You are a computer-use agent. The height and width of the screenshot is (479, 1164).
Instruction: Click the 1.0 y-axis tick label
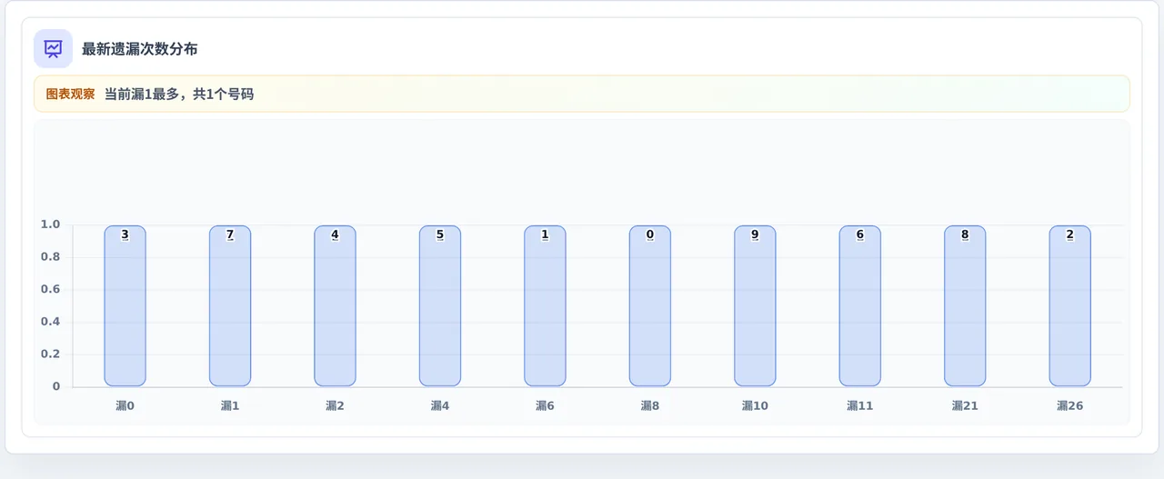(x=51, y=225)
